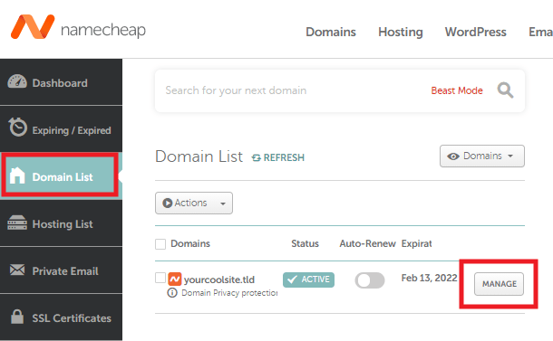Open the Domains view filter dropdown
This screenshot has width=553, height=341.
pyautogui.click(x=481, y=156)
